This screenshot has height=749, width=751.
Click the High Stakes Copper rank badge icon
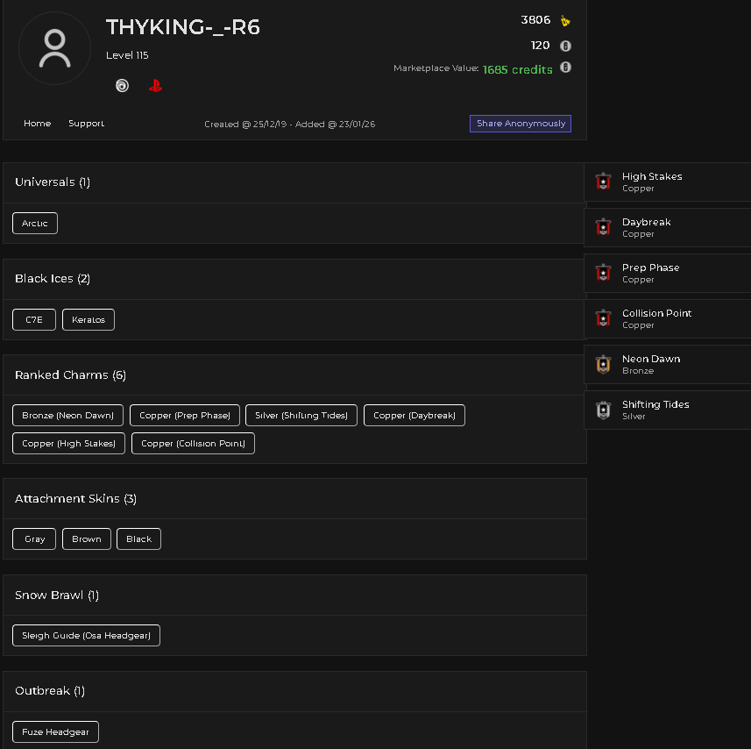603,182
